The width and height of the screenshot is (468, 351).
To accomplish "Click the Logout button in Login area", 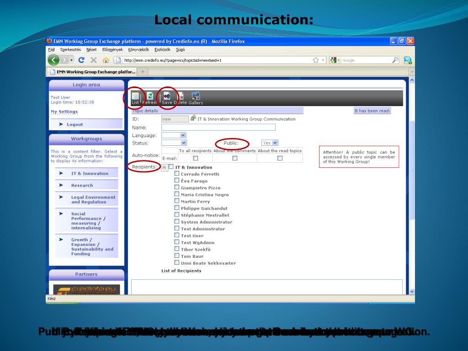I will click(x=86, y=124).
